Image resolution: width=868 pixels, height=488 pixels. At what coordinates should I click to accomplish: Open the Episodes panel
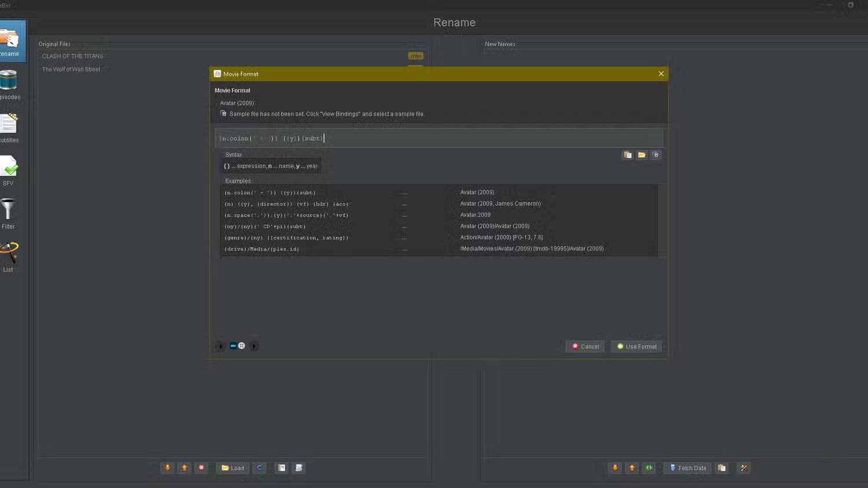(x=9, y=83)
